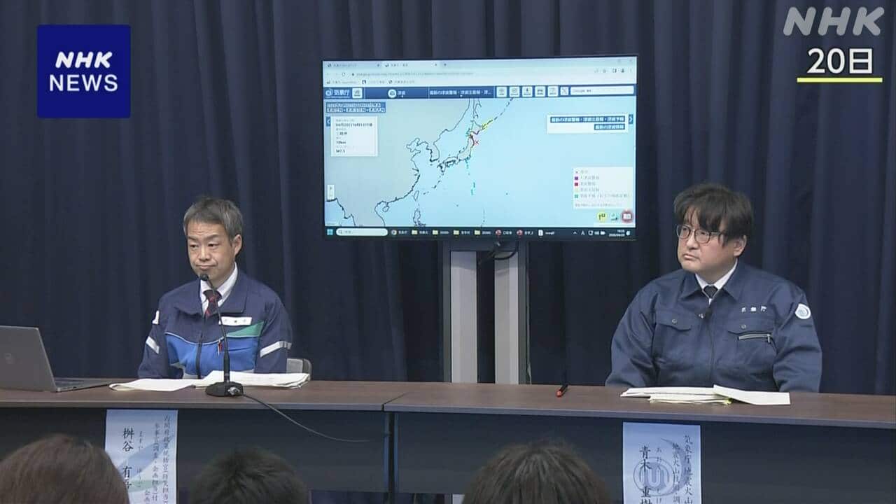The width and height of the screenshot is (896, 504).
Task: Click the map zoom control at left edge
Action: coord(330,189)
